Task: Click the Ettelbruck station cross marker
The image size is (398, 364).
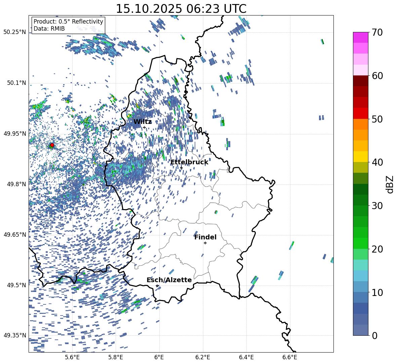Action: pos(181,168)
